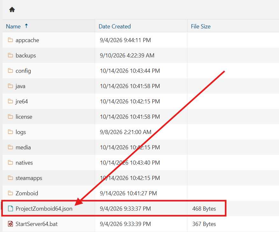Click the natives date 10/14/2026 10:43:40 PM

(130, 163)
